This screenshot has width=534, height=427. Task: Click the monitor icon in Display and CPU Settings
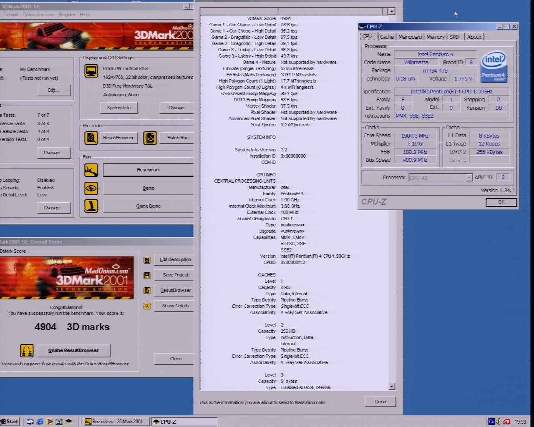click(91, 71)
